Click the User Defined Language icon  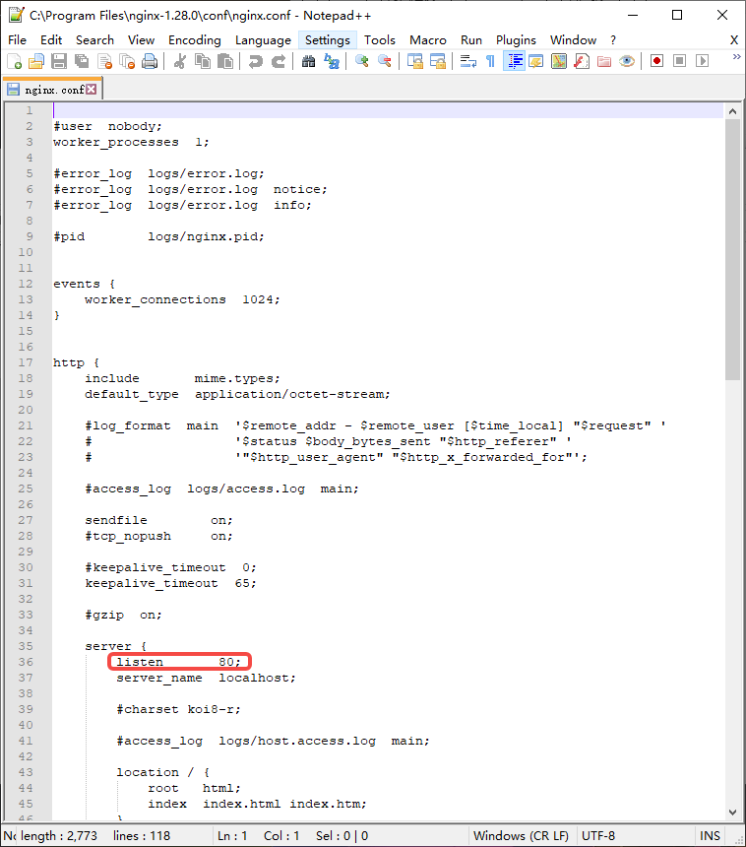[536, 61]
